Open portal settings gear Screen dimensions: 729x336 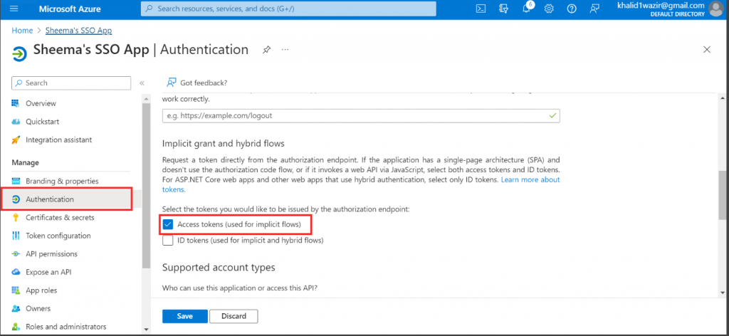pyautogui.click(x=549, y=9)
